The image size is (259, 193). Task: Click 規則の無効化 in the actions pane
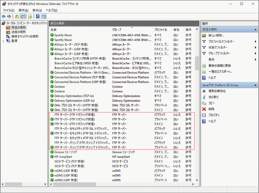pos(217,91)
